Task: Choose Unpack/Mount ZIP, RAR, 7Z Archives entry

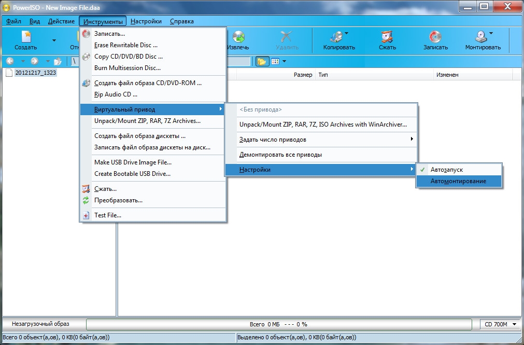Action: coord(153,121)
